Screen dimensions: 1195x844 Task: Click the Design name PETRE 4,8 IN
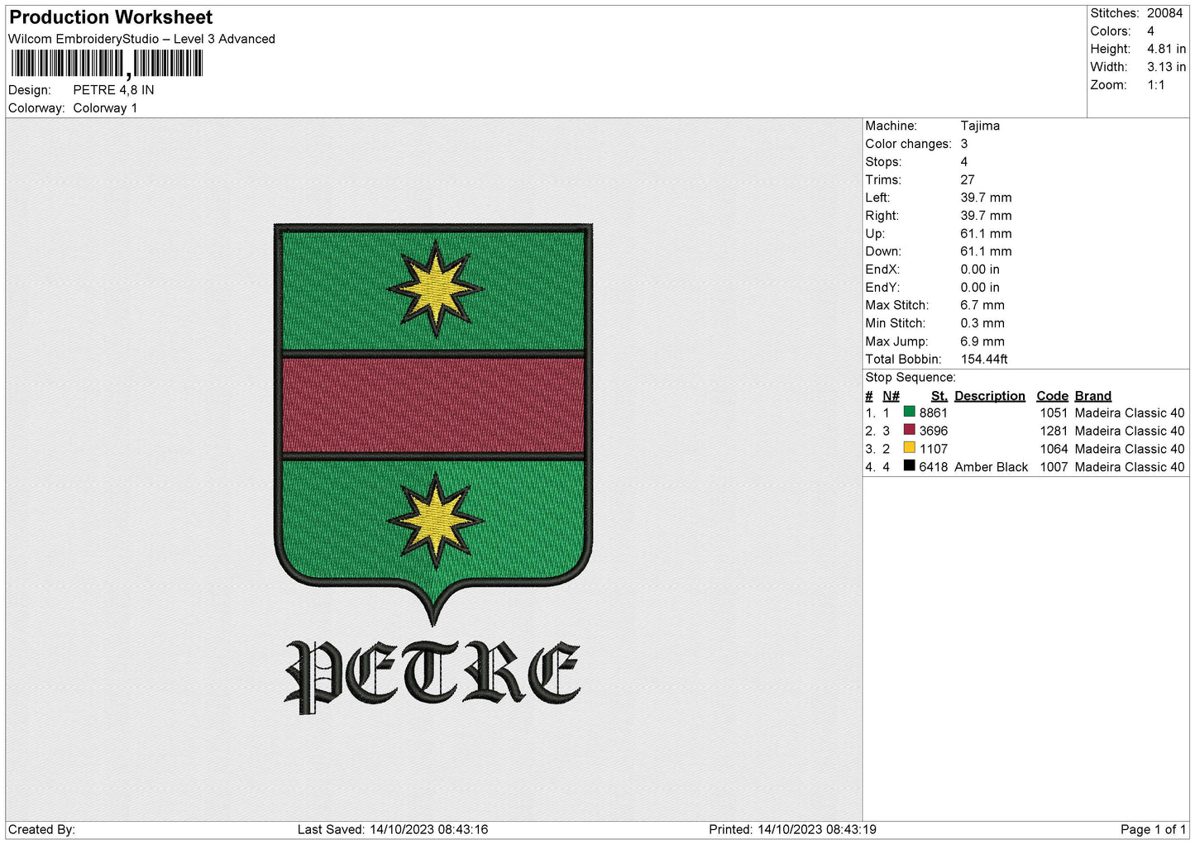[113, 90]
